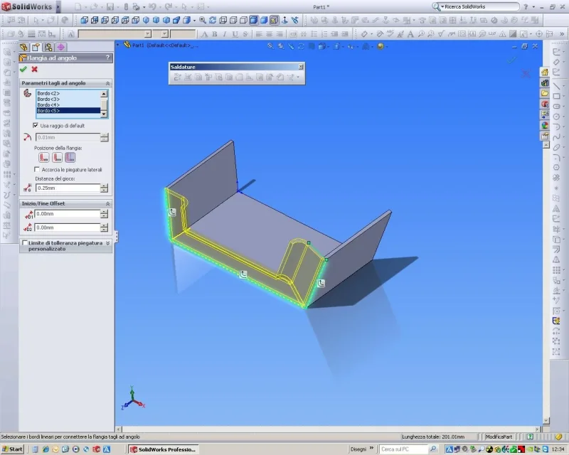Click the edge list scroll up arrow

point(104,94)
